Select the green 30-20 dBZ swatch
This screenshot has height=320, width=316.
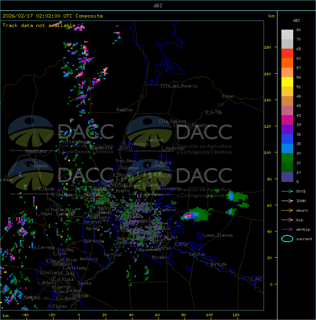point(287,158)
